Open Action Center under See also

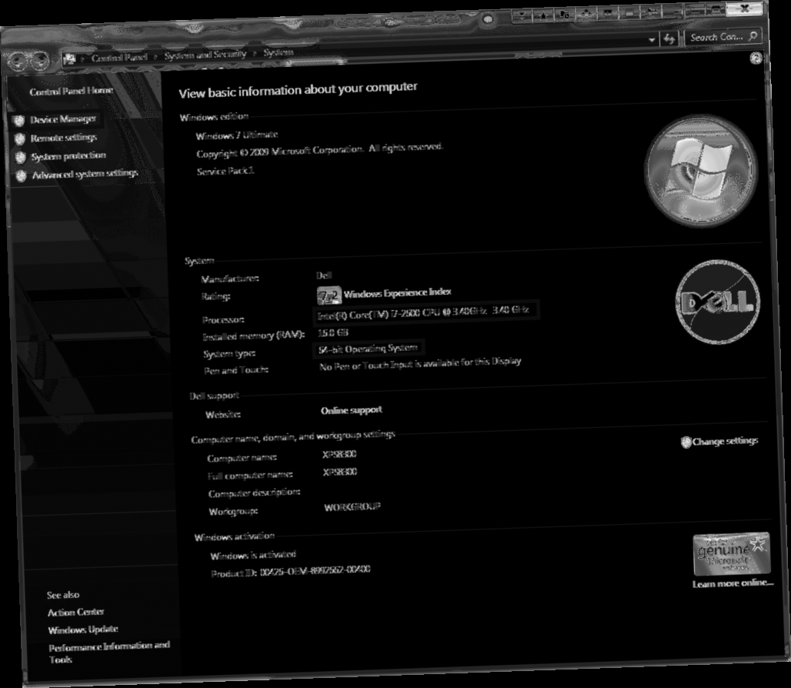pos(75,613)
